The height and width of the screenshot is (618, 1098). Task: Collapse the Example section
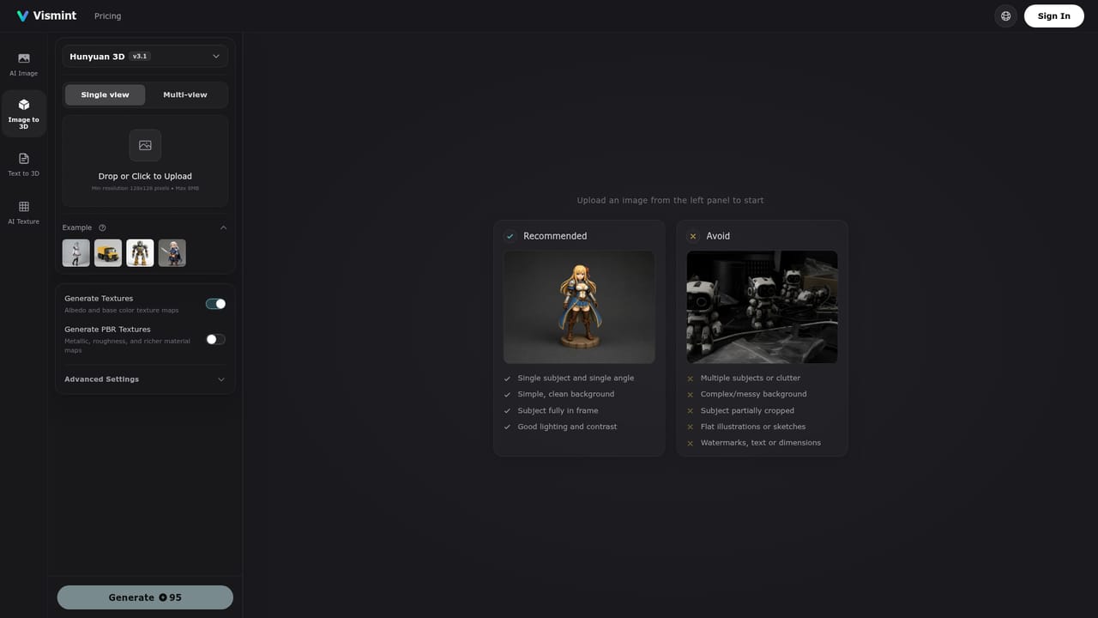pyautogui.click(x=223, y=227)
